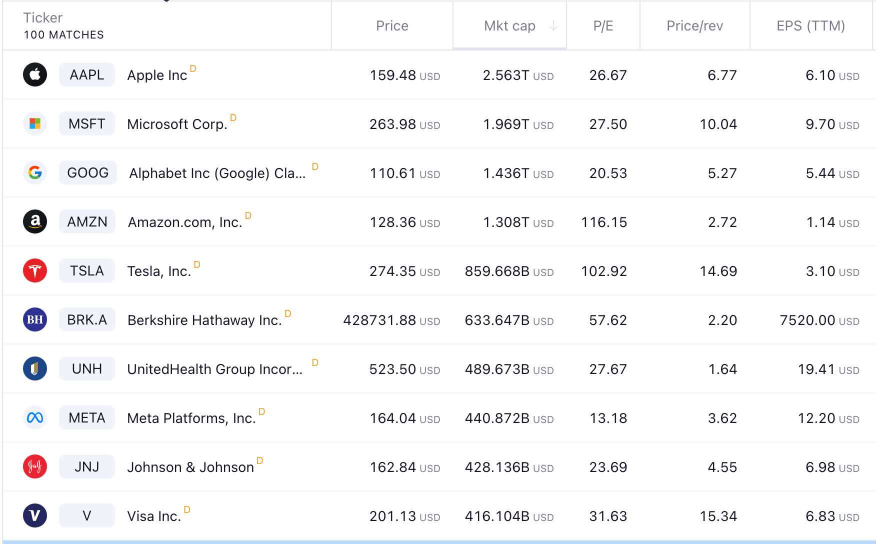Click Apple's 2.563T market cap value
This screenshot has height=544, width=876.
[518, 75]
